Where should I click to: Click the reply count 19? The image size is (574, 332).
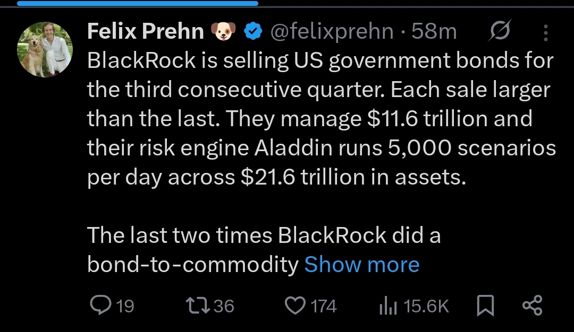point(125,306)
